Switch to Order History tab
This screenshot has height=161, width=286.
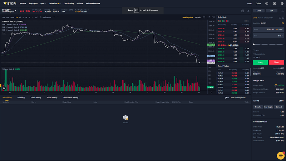tap(36, 97)
